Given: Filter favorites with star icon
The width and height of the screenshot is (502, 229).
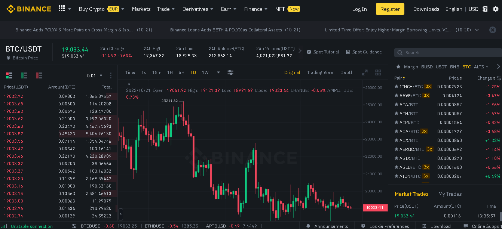Looking at the screenshot, I should coord(398,67).
